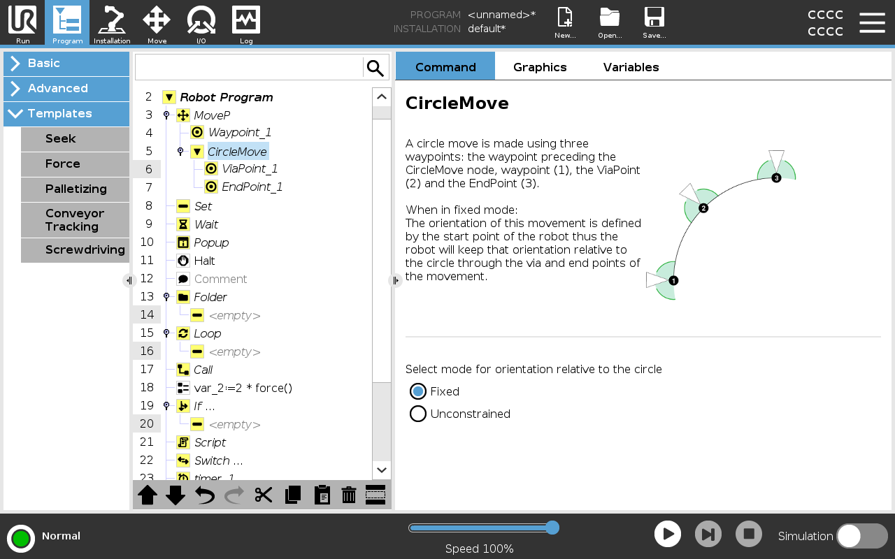Open the Palletizing template
The image size is (895, 559).
click(75, 189)
